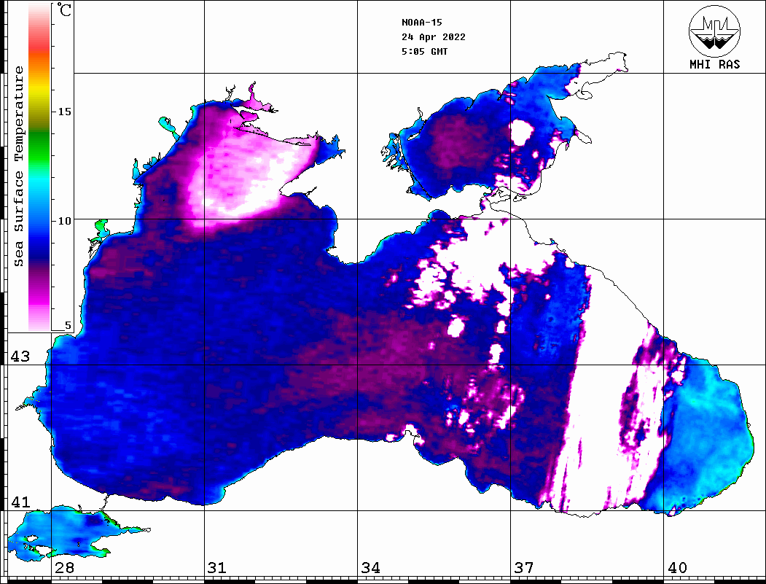Click the 'NOAA-15' satellite label
The width and height of the screenshot is (766, 584).
coord(422,23)
